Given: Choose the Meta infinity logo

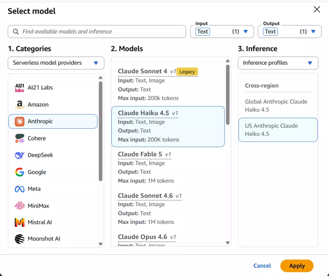Looking at the screenshot, I should (20, 189).
